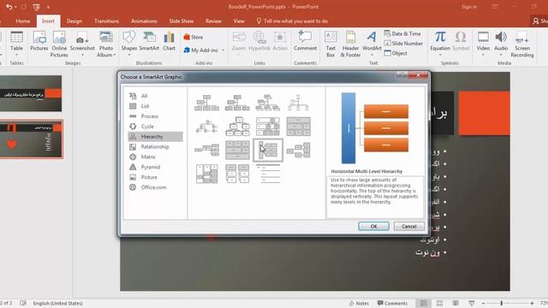Click English (United States) language indicator
The image size is (548, 308).
click(57, 303)
